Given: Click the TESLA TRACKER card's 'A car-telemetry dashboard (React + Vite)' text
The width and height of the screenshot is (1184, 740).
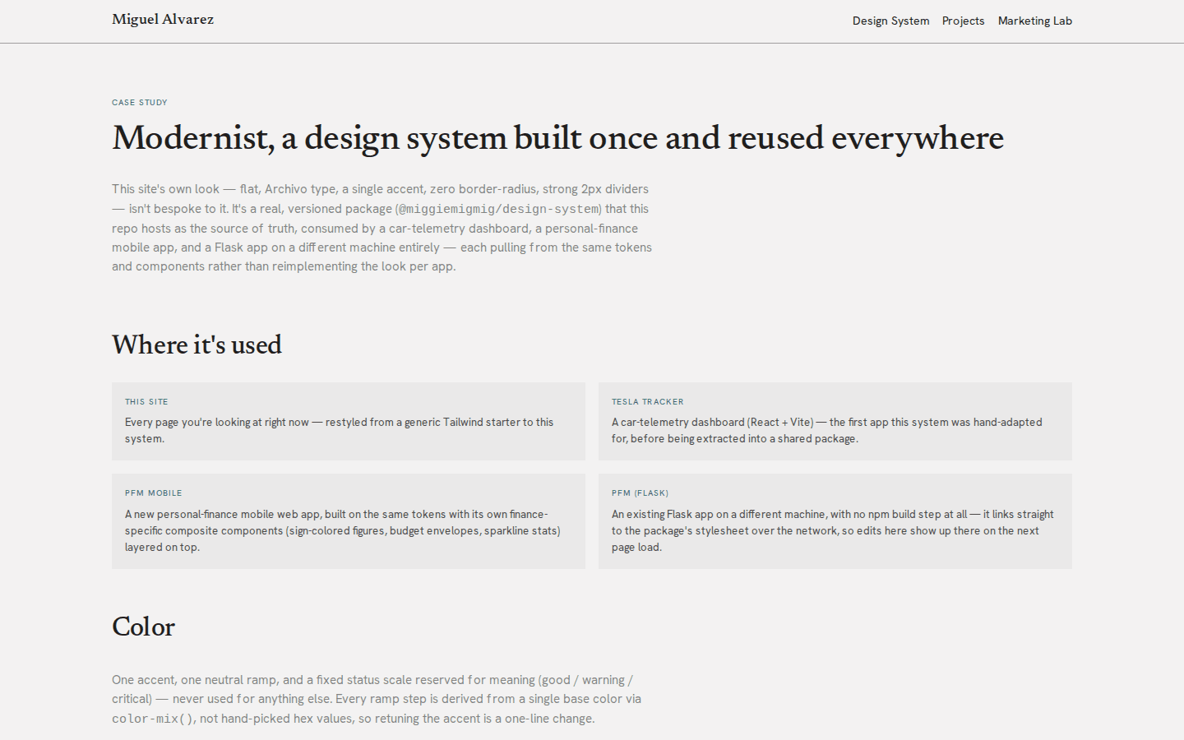Looking at the screenshot, I should (827, 430).
